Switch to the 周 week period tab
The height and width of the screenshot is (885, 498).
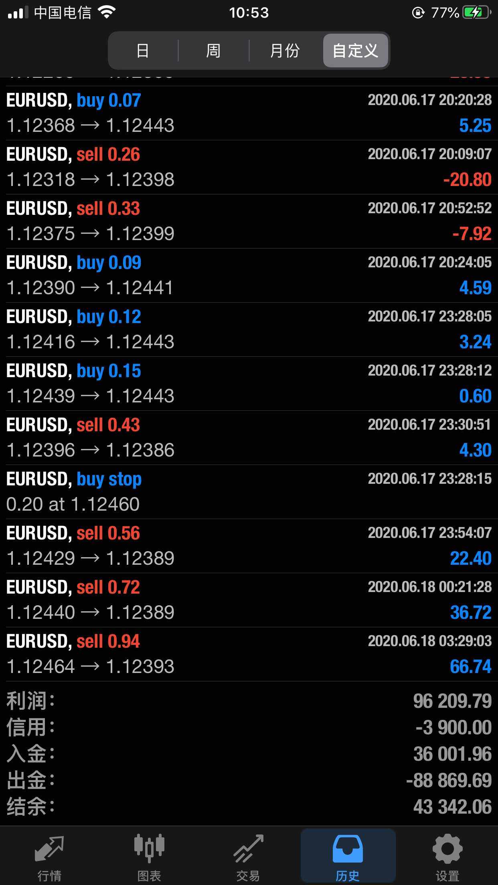pyautogui.click(x=213, y=51)
